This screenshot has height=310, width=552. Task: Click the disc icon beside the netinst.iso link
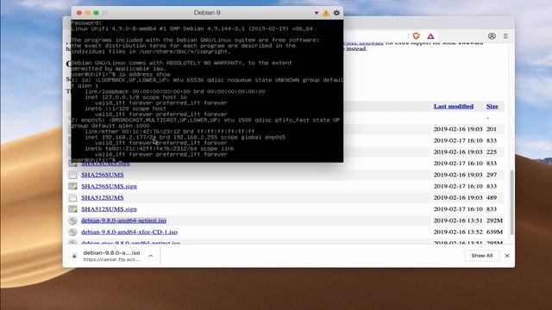(72, 220)
